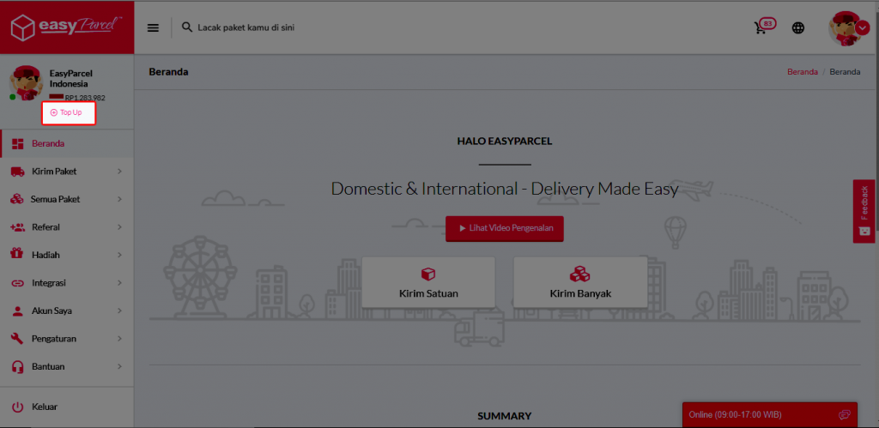Open the shopping cart icon
Screen dimensions: 879x428
click(x=761, y=27)
